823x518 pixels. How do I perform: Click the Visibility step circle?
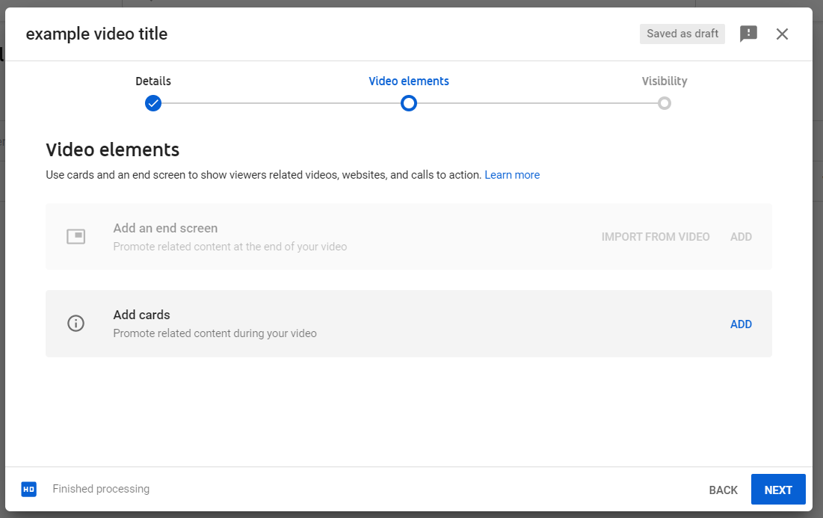click(665, 103)
